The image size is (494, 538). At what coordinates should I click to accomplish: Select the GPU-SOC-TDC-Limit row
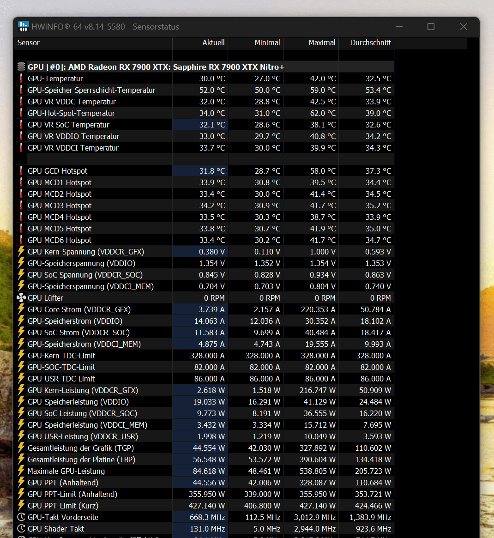point(204,367)
